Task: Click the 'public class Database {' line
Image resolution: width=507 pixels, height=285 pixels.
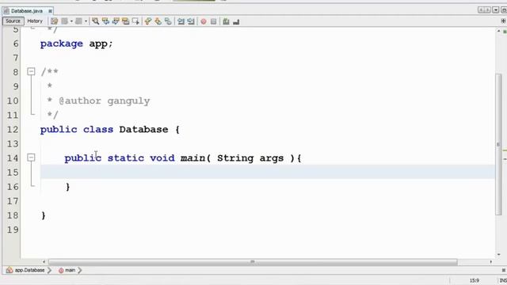Action: click(110, 130)
